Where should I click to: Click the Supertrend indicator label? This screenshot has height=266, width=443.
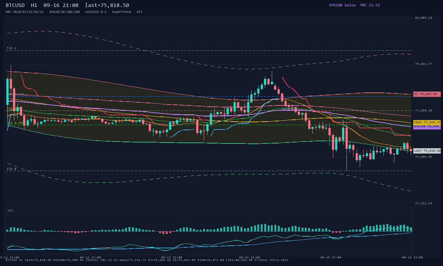pyautogui.click(x=122, y=12)
